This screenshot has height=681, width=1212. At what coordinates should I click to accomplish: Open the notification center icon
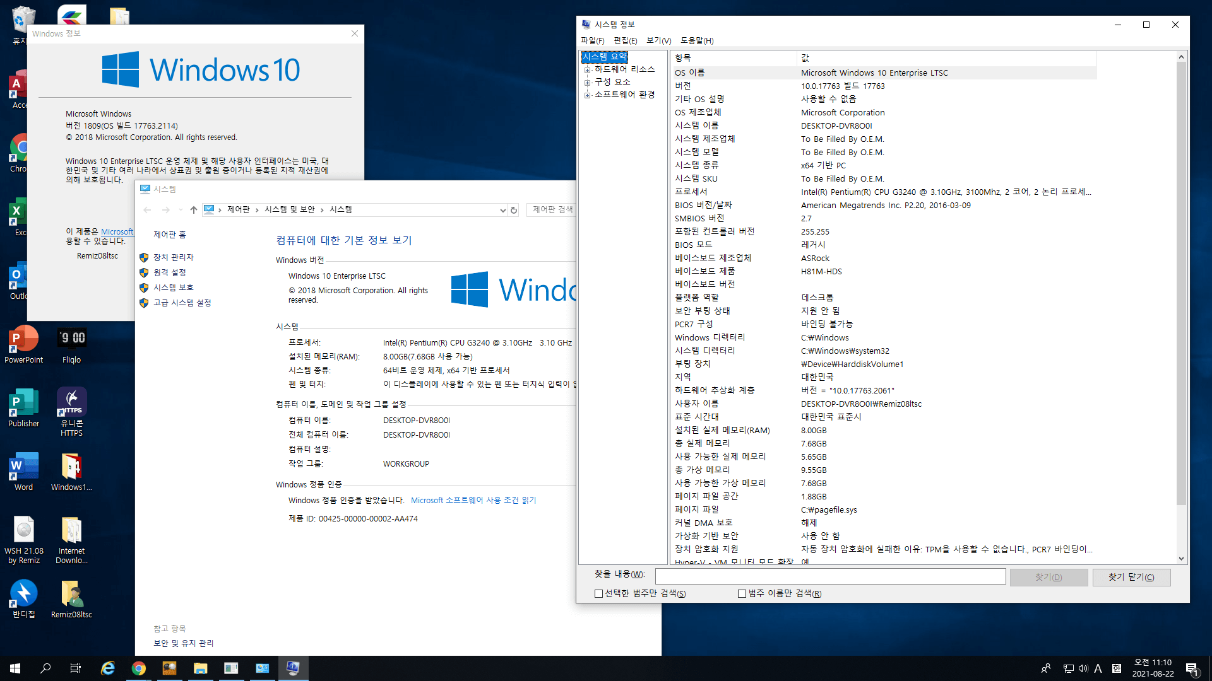point(1192,668)
